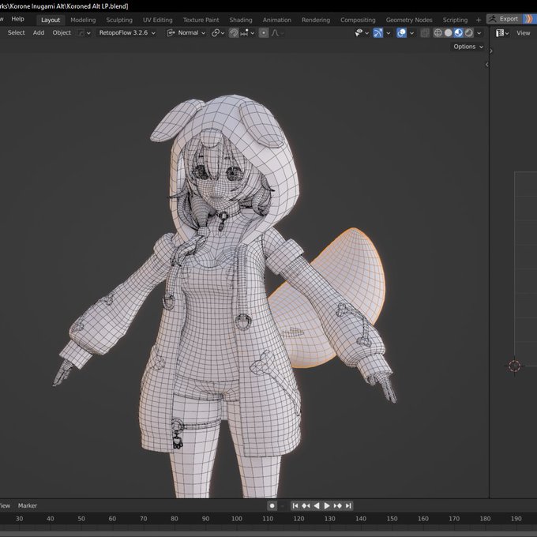Click the auto keying record button
Image resolution: width=537 pixels, height=537 pixels.
[x=272, y=505]
